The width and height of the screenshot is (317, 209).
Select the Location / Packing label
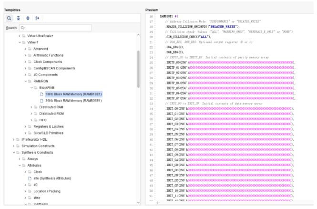47,191
